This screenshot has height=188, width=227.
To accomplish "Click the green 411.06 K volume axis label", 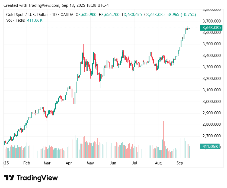I will click(x=211, y=147).
